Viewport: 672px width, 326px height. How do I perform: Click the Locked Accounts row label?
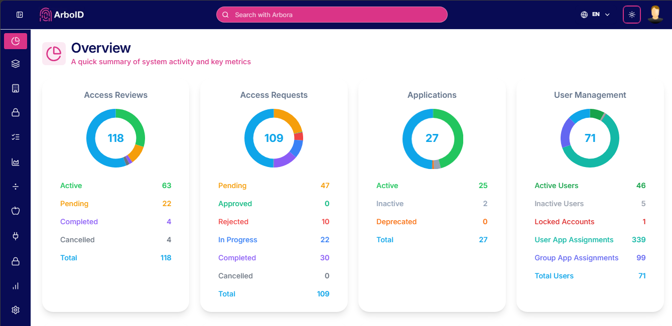pos(565,222)
